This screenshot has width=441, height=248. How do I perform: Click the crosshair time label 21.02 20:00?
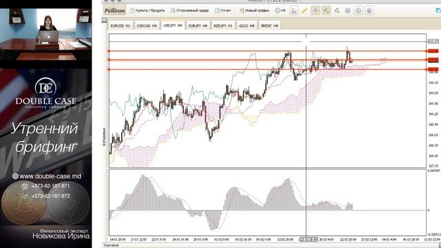click(x=308, y=240)
